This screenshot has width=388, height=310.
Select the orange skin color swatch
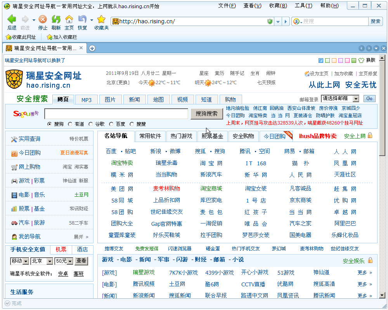pyautogui.click(x=334, y=61)
